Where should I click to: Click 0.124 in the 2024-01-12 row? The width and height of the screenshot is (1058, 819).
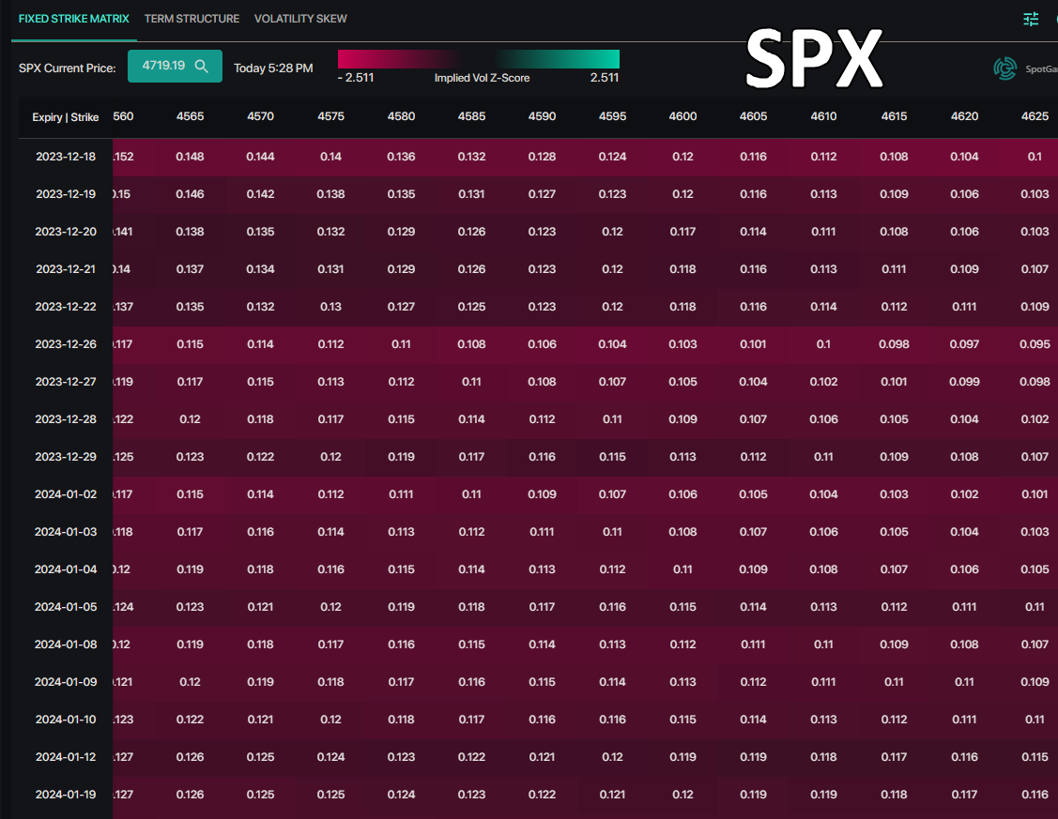click(x=330, y=757)
